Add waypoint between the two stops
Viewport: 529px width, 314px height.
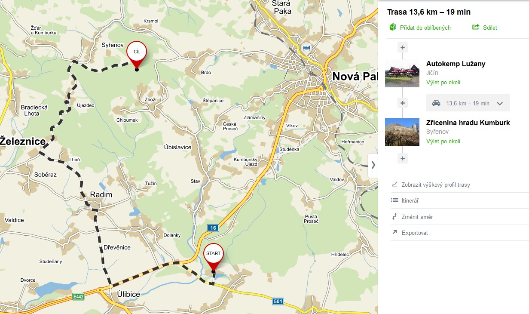402,103
